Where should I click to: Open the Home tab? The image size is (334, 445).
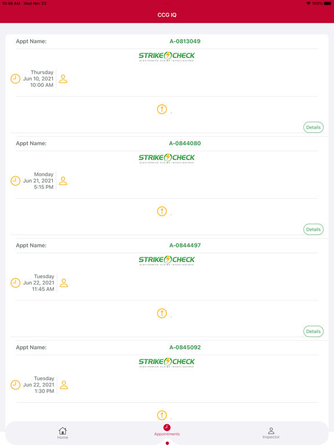[63, 433]
